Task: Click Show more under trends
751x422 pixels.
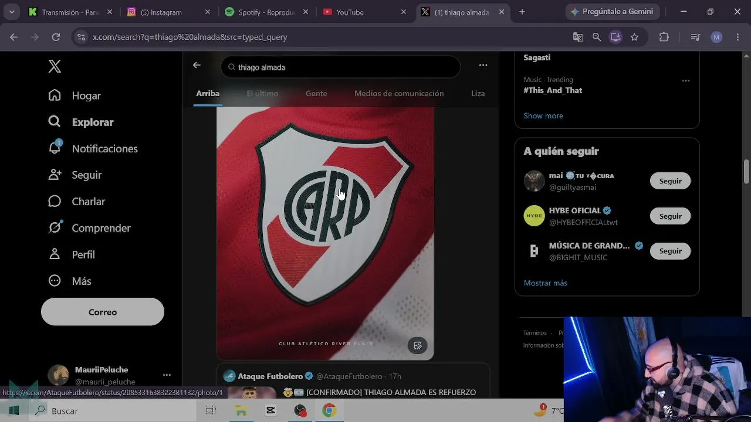Action: 543,115
